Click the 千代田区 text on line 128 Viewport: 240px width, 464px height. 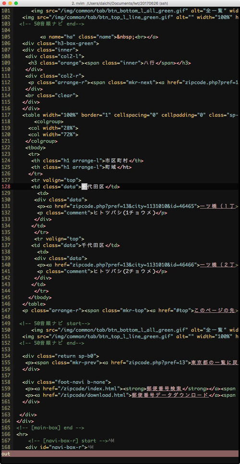click(x=93, y=187)
